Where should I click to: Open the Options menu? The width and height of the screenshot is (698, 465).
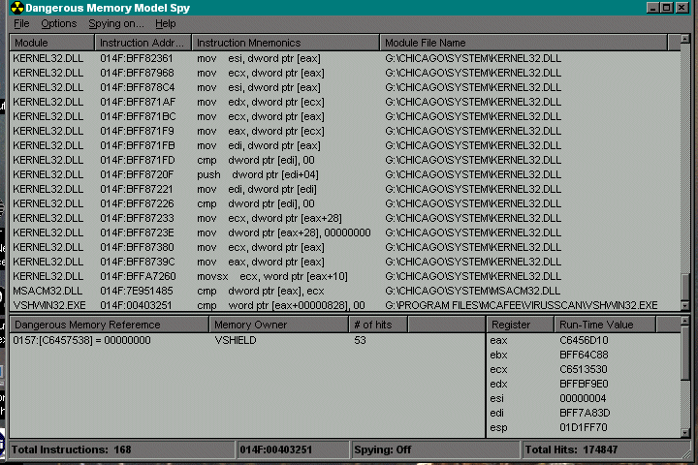pos(59,23)
